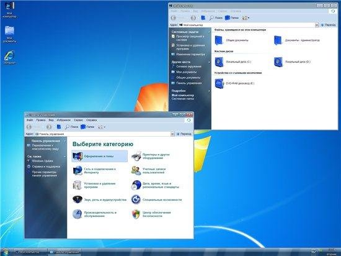Click the Forward arrow in Control Panel toolbar
The image size is (341, 256).
pyautogui.click(x=49, y=127)
